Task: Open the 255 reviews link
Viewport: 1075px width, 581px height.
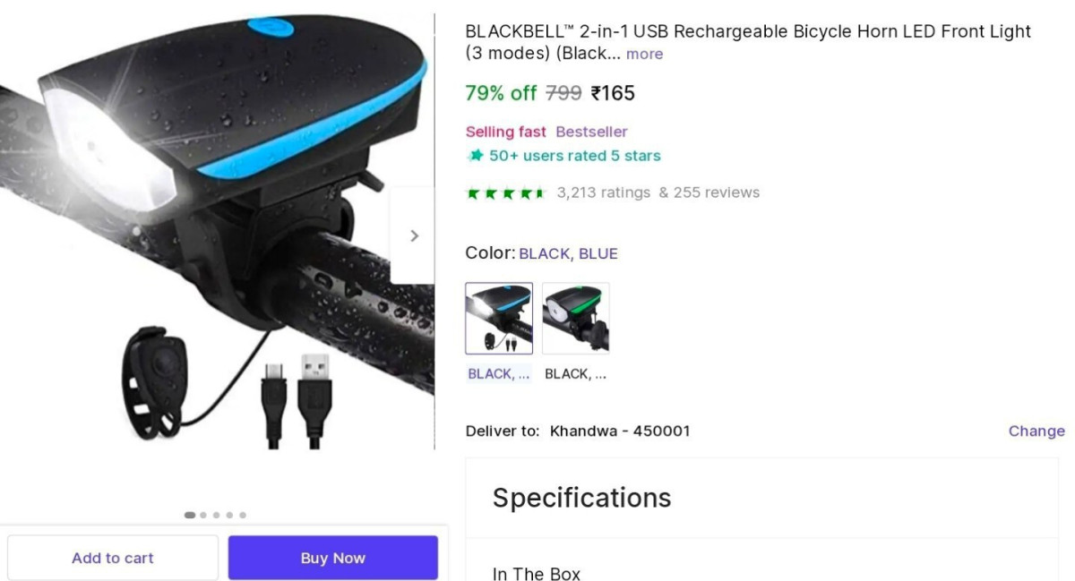Action: tap(717, 192)
